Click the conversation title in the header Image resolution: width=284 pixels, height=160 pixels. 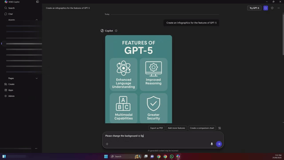tap(68, 8)
